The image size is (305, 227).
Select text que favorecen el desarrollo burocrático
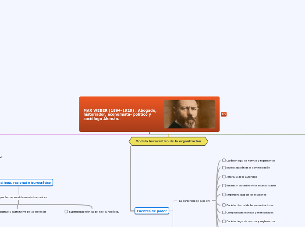(24, 197)
